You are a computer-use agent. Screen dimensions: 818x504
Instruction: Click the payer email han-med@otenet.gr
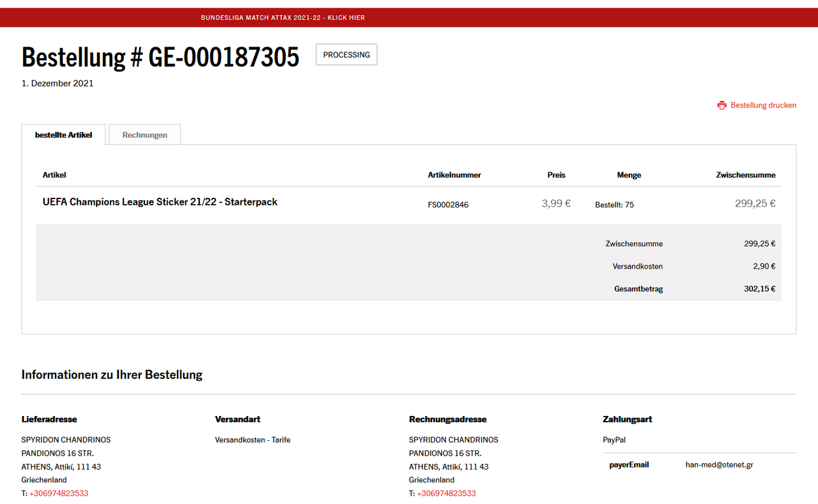coord(719,465)
